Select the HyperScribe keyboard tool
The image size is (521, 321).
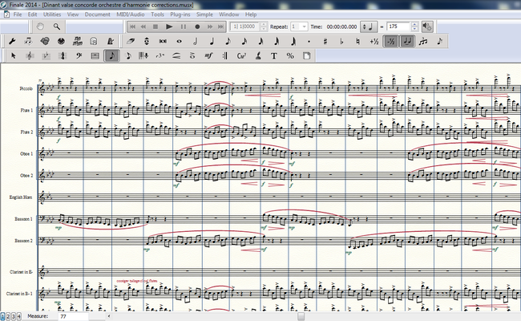(x=143, y=55)
